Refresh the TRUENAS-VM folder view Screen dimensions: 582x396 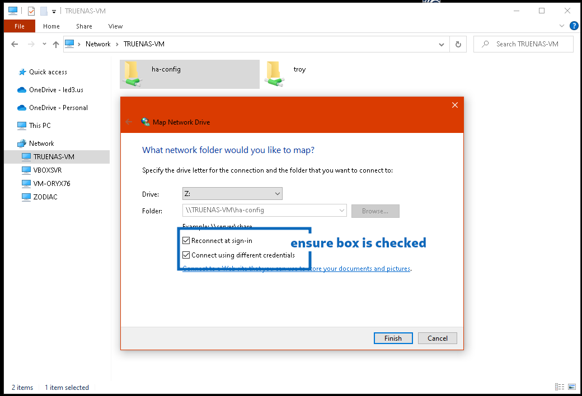[x=458, y=45]
